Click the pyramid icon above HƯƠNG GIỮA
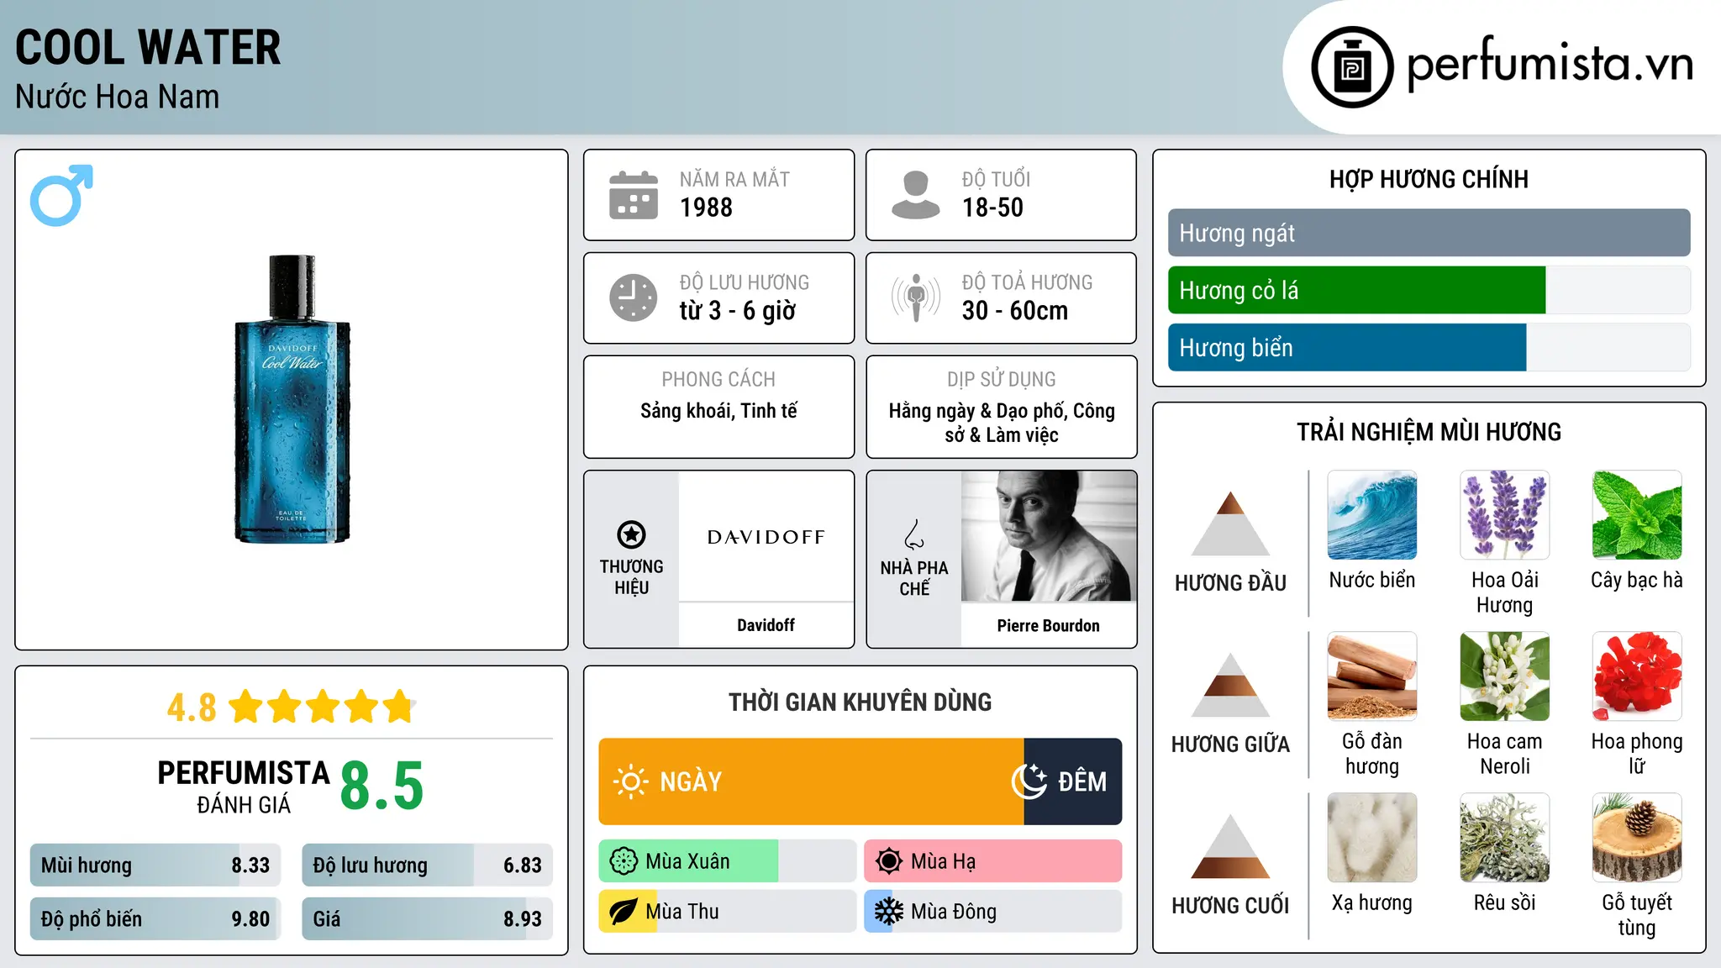The image size is (1721, 968). click(x=1231, y=685)
